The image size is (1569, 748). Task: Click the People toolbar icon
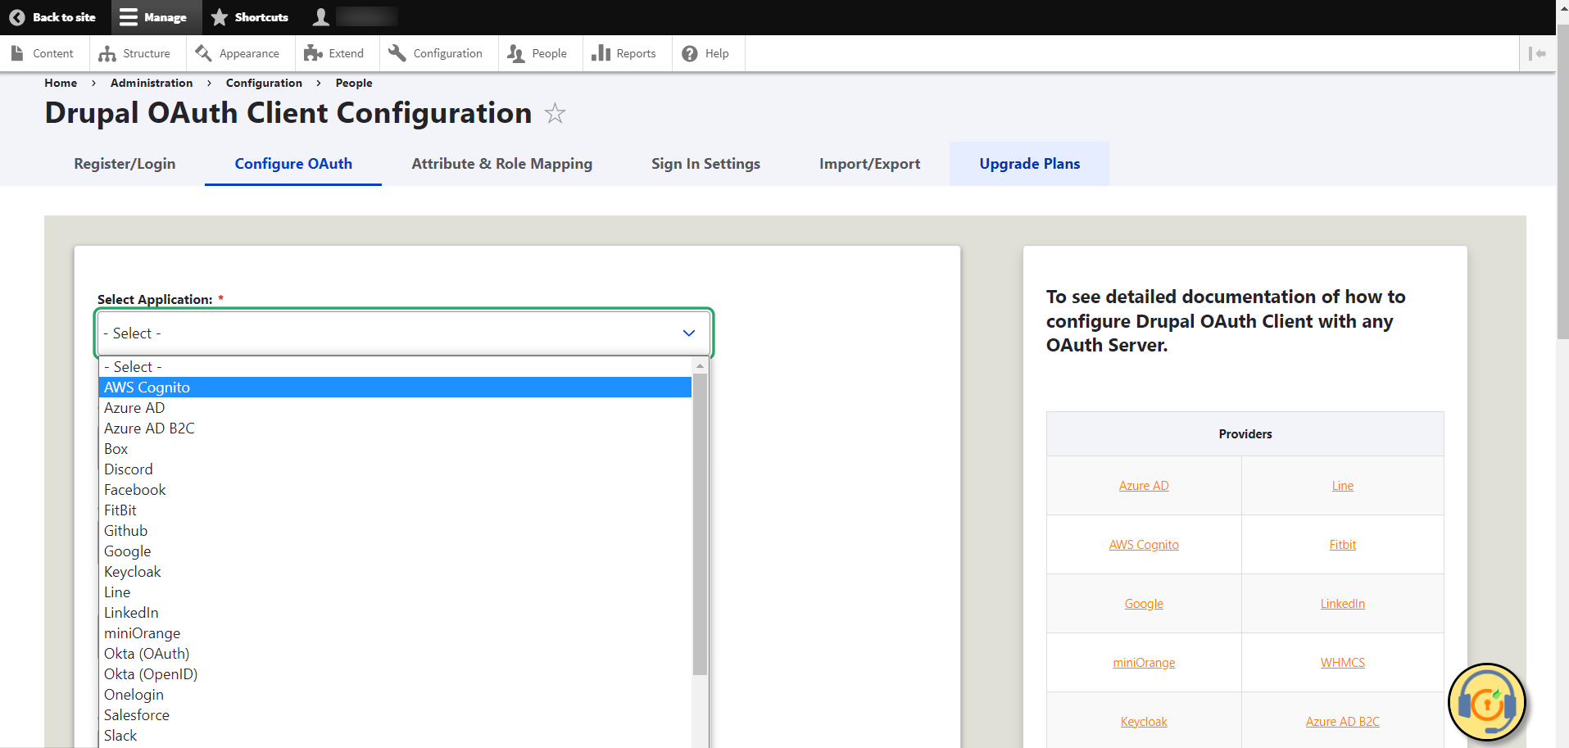pyautogui.click(x=515, y=52)
